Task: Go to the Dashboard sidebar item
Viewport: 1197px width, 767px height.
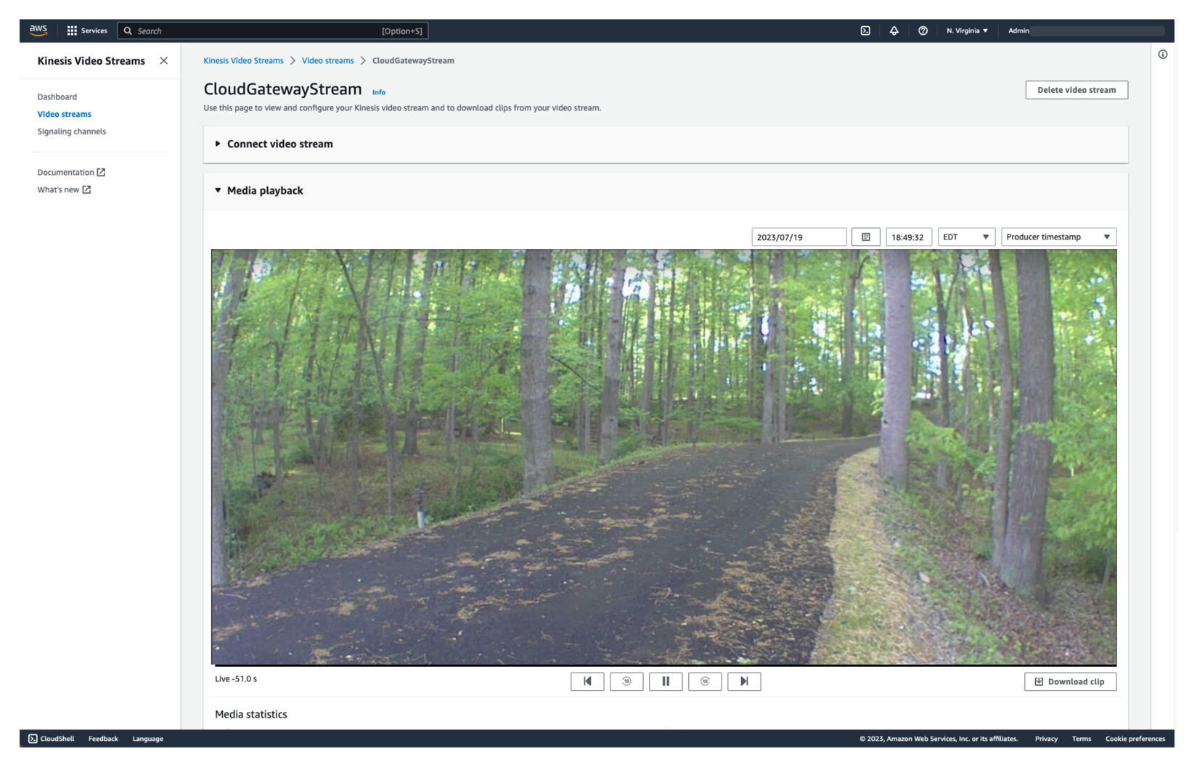Action: [x=57, y=97]
